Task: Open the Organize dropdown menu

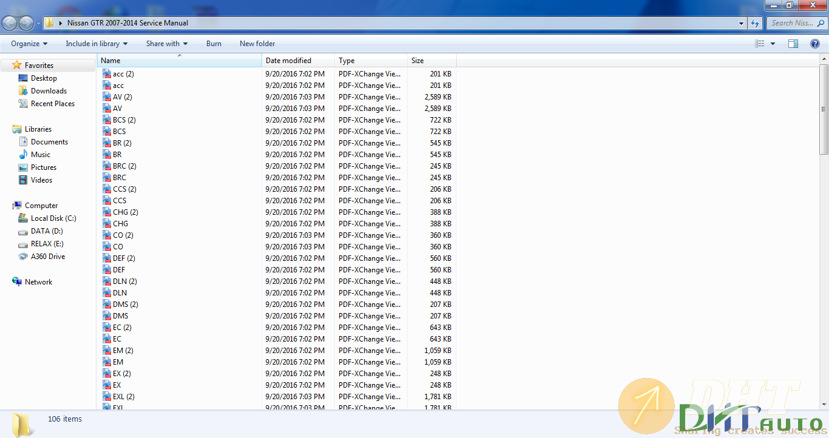Action: pos(29,44)
